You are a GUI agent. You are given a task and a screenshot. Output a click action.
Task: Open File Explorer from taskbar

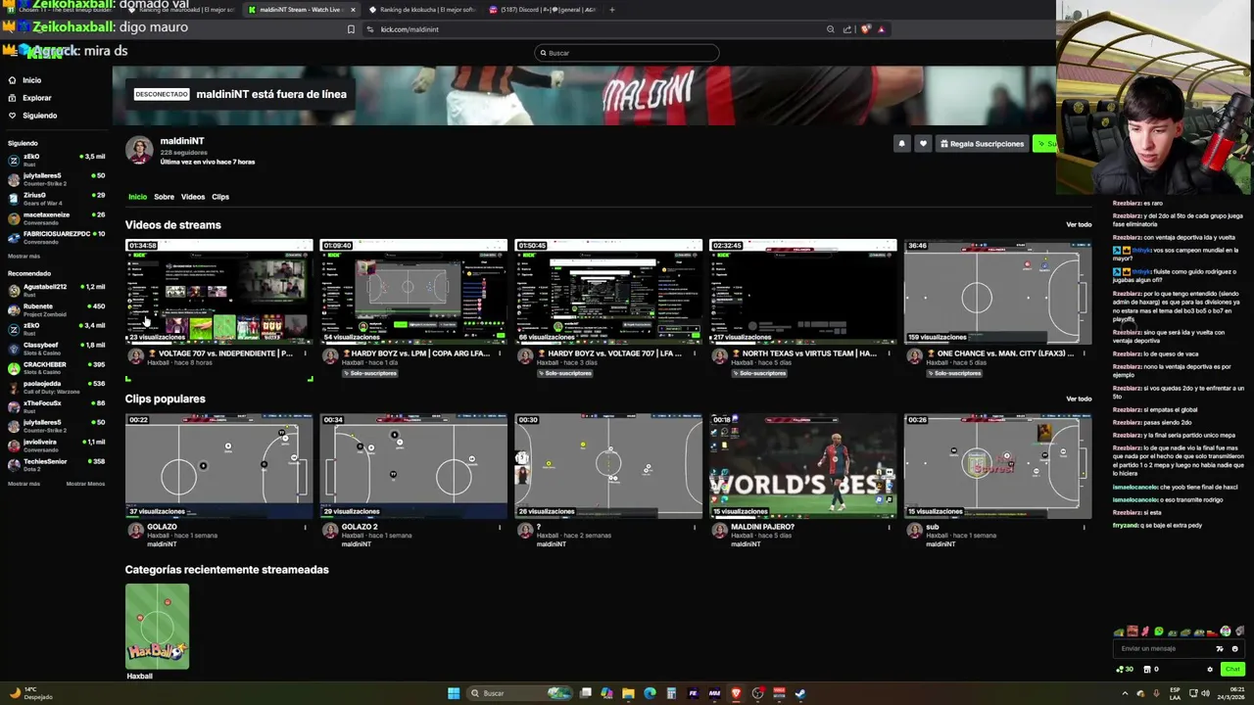628,693
